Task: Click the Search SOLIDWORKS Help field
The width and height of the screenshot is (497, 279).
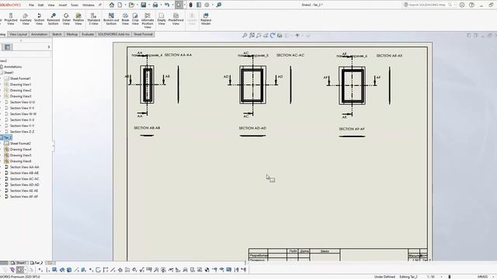Action: [428, 5]
